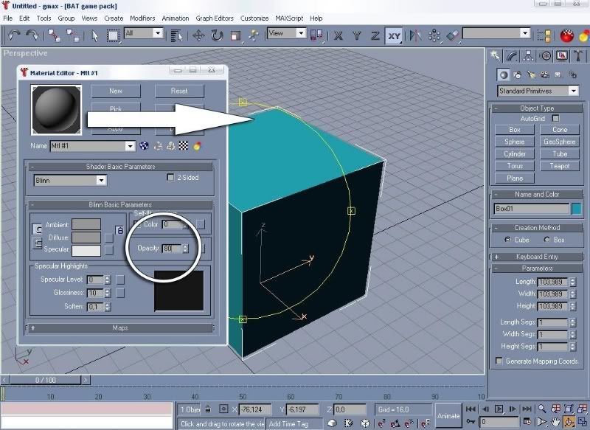Toggle the AutoGrid checkbox

click(555, 119)
